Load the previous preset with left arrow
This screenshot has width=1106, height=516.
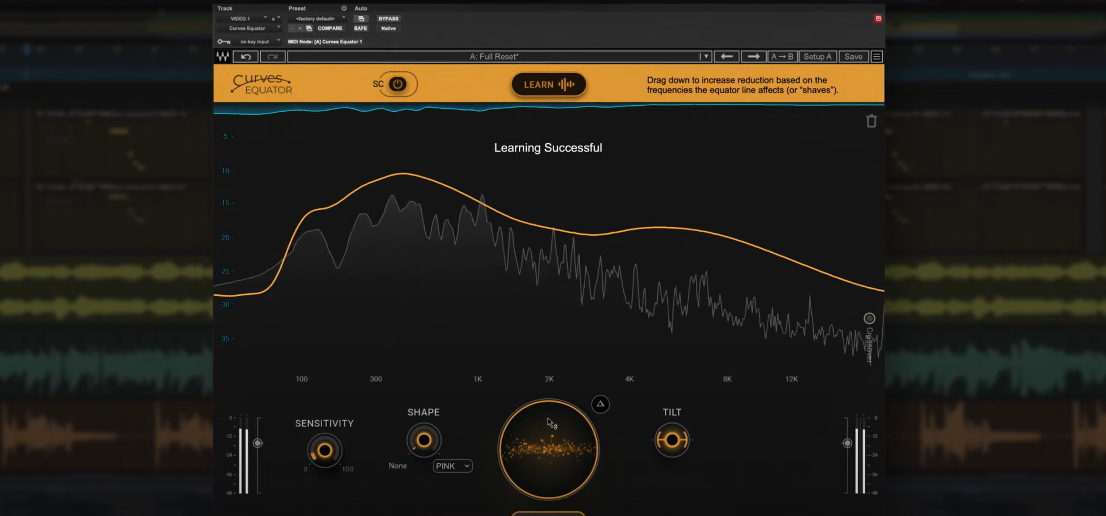[726, 57]
